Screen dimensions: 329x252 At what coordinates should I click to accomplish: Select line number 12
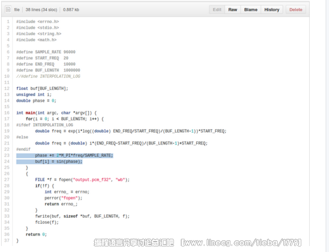pyautogui.click(x=7, y=88)
